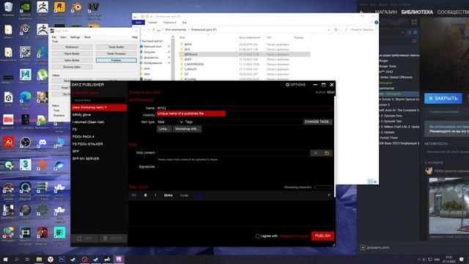Select 'FIDOv PACK 4' published item
The height and width of the screenshot is (264, 469).
(99, 136)
